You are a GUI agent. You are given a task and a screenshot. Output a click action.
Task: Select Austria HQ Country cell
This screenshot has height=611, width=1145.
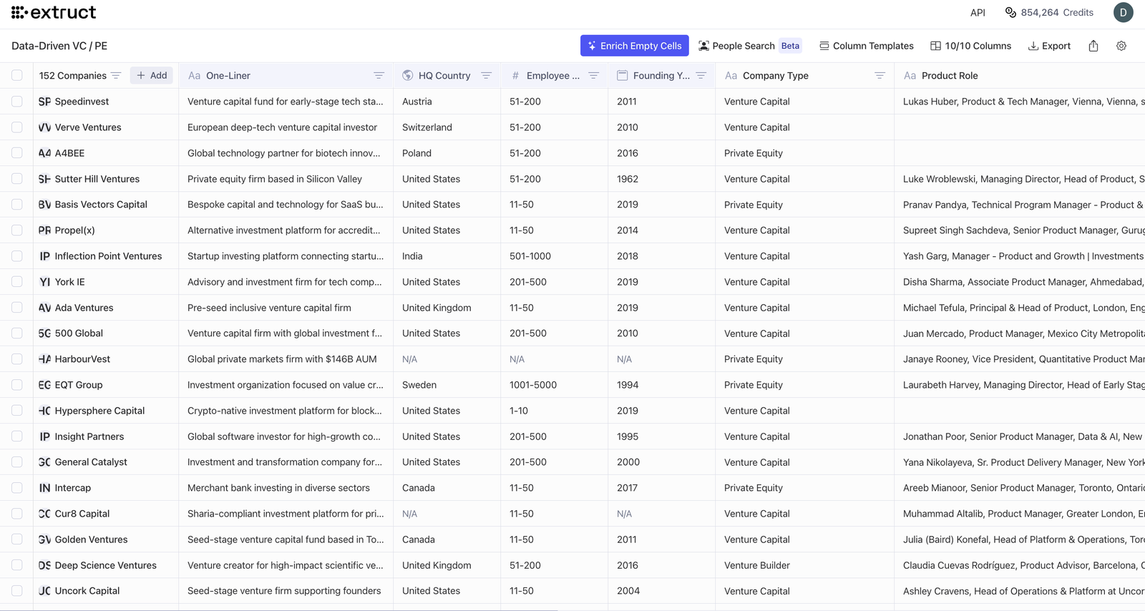(x=447, y=102)
